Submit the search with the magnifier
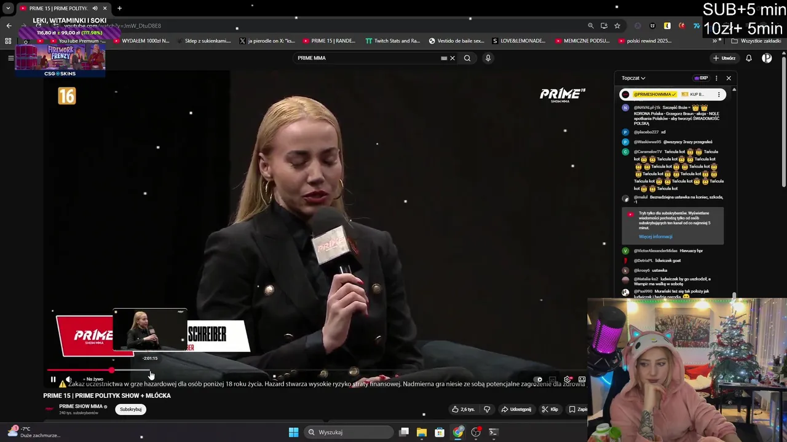The width and height of the screenshot is (787, 442). pyautogui.click(x=467, y=58)
